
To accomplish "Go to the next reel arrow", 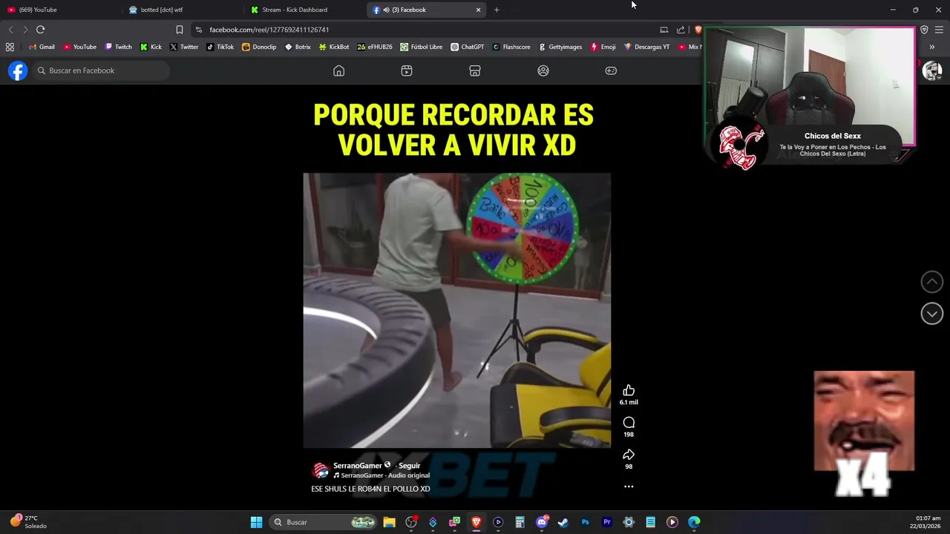I will coord(932,313).
